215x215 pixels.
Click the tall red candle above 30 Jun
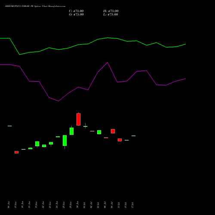click(79, 119)
